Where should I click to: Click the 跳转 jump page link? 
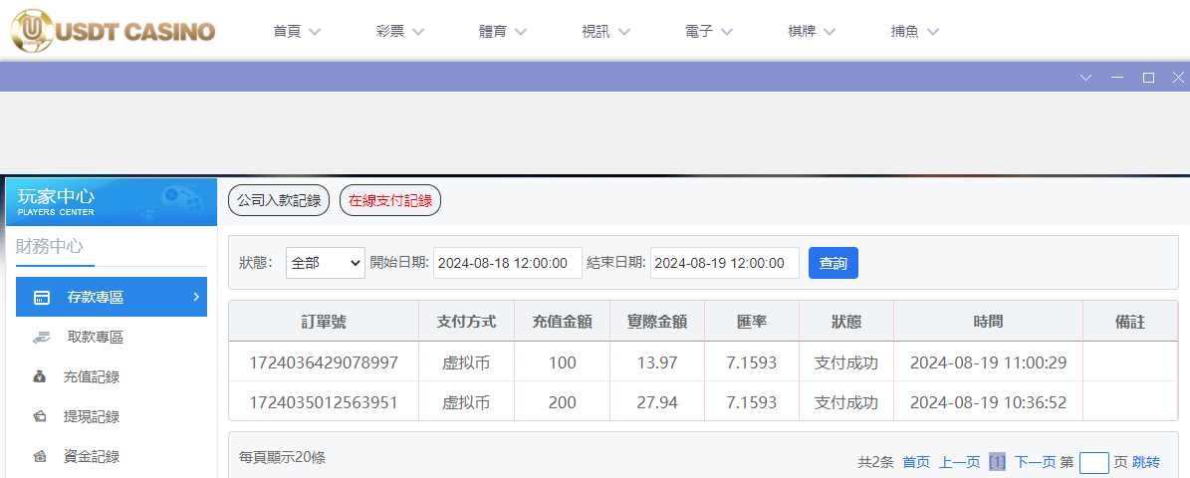tap(1146, 462)
